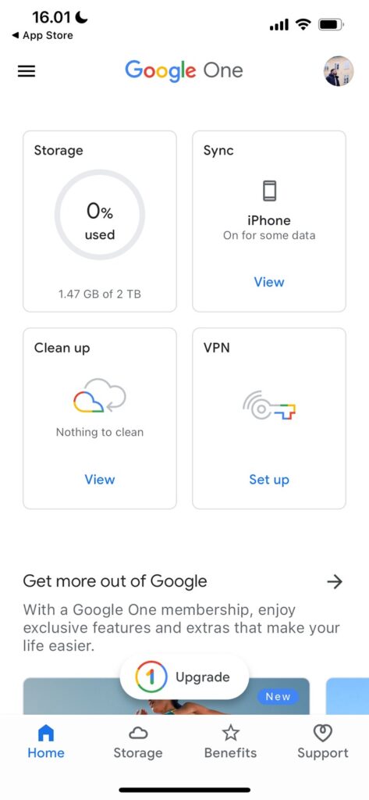369x800 pixels.
Task: Tap Set up in the VPN card
Action: click(269, 480)
